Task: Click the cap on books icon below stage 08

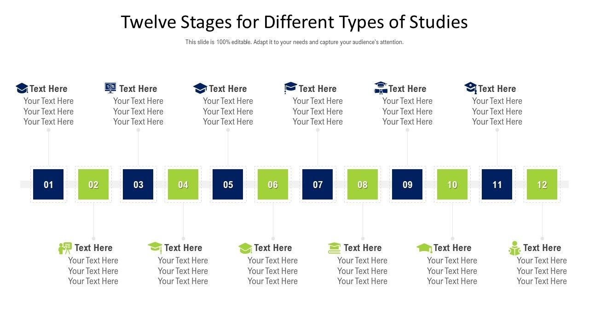Action: coord(335,248)
